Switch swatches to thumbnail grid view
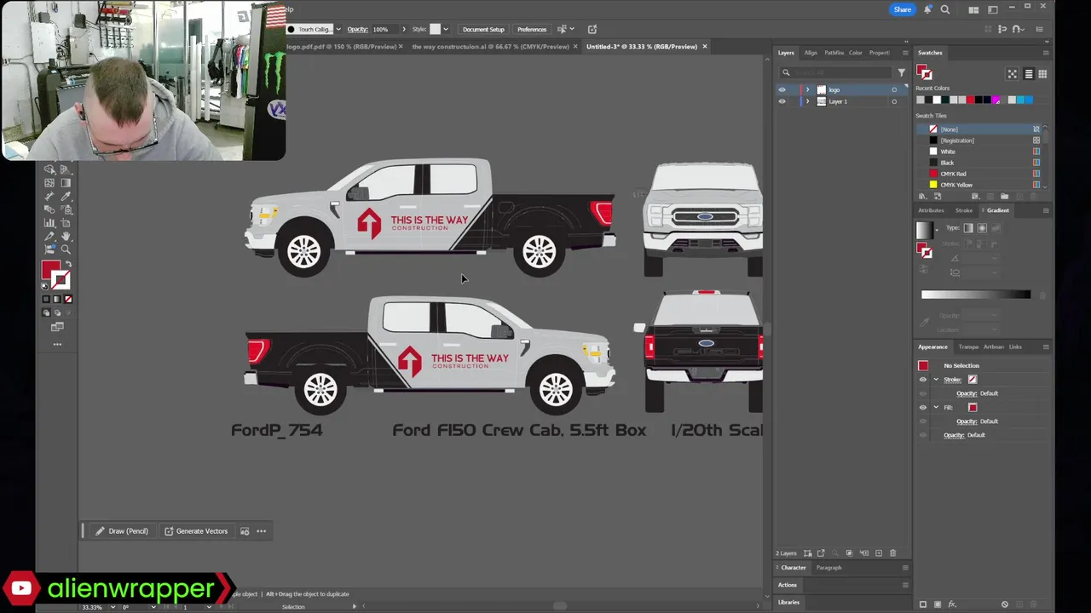The height and width of the screenshot is (613, 1091). [x=1042, y=74]
